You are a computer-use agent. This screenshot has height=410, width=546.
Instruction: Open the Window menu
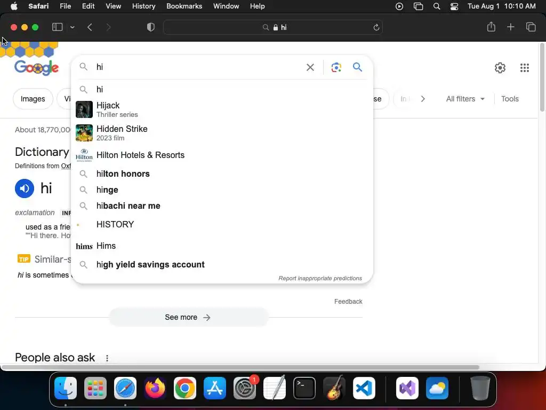click(x=226, y=6)
